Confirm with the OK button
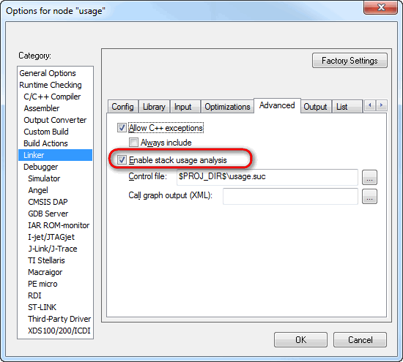 (300, 340)
